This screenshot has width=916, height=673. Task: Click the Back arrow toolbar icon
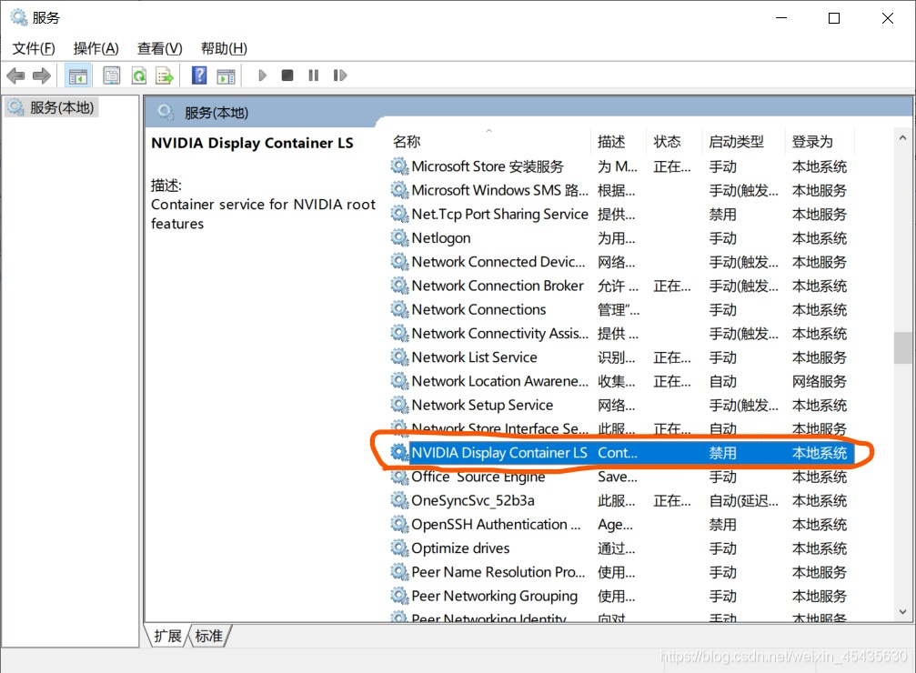pyautogui.click(x=15, y=75)
